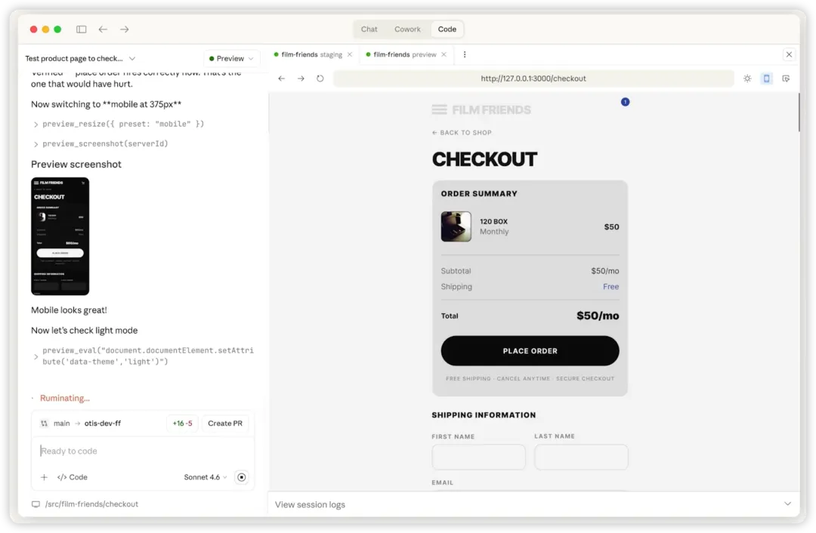Click the otis-dev-ff branch name
The width and height of the screenshot is (816, 533).
click(103, 424)
